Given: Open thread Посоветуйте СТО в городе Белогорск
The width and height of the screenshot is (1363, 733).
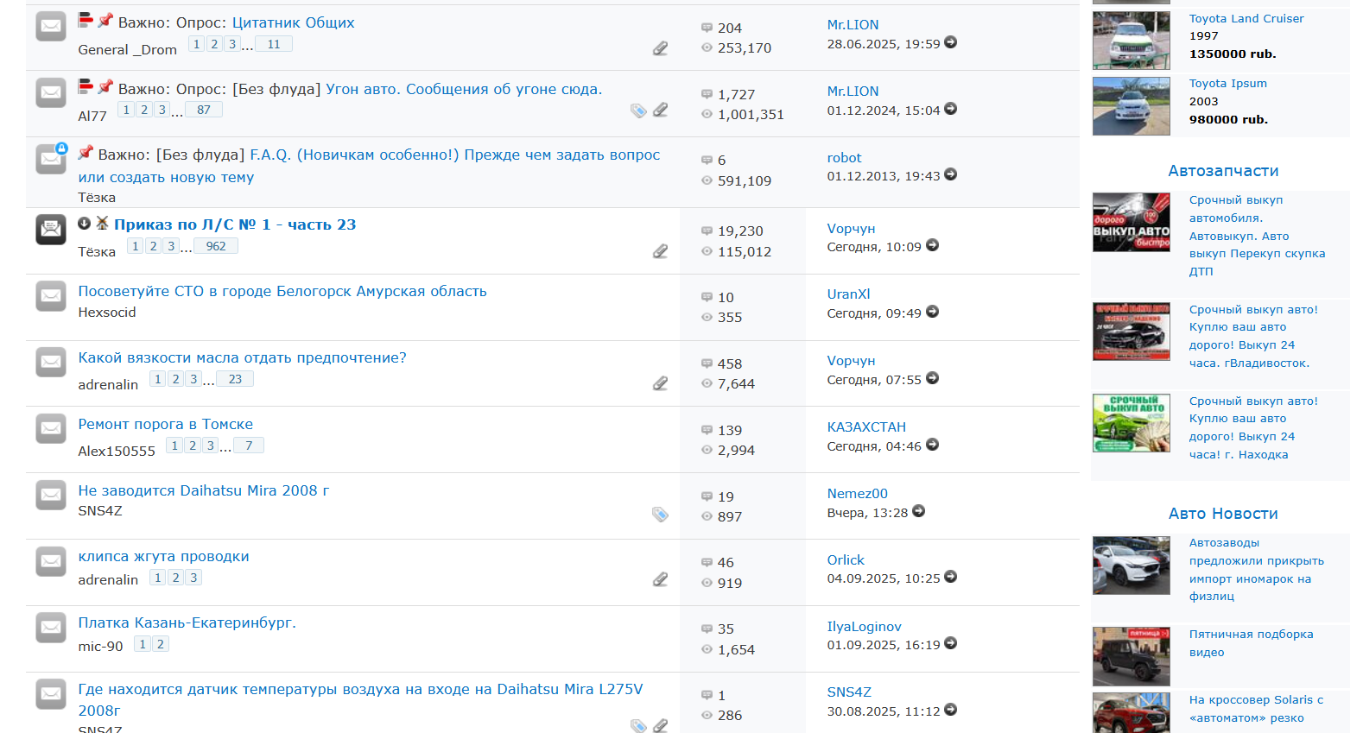Looking at the screenshot, I should coord(282,292).
